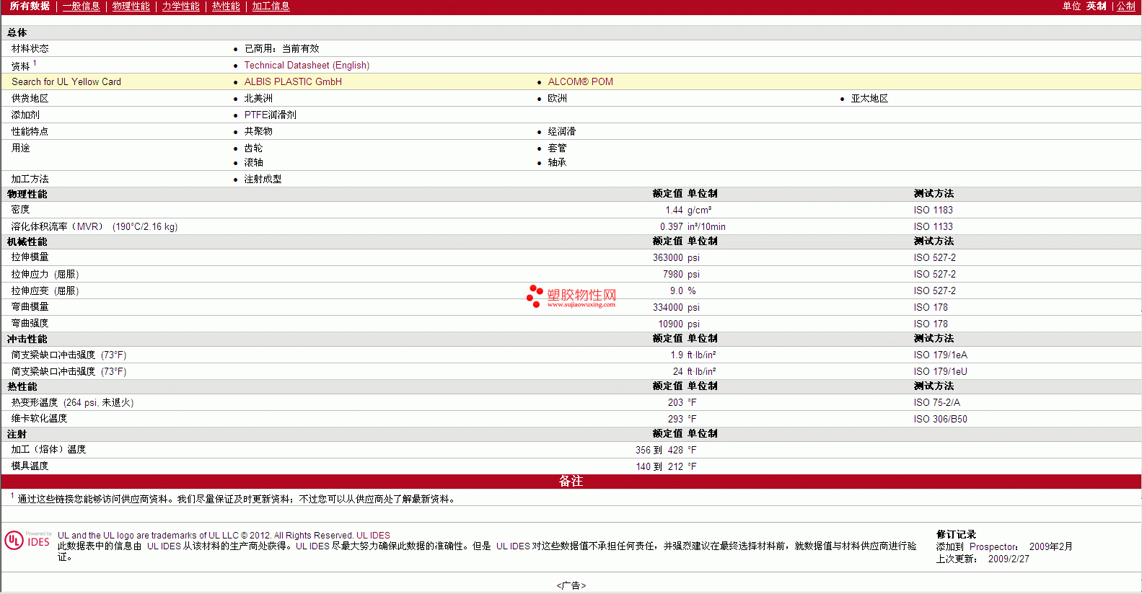Click the 冲击性能 section header
This screenshot has height=594, width=1142.
[x=27, y=339]
